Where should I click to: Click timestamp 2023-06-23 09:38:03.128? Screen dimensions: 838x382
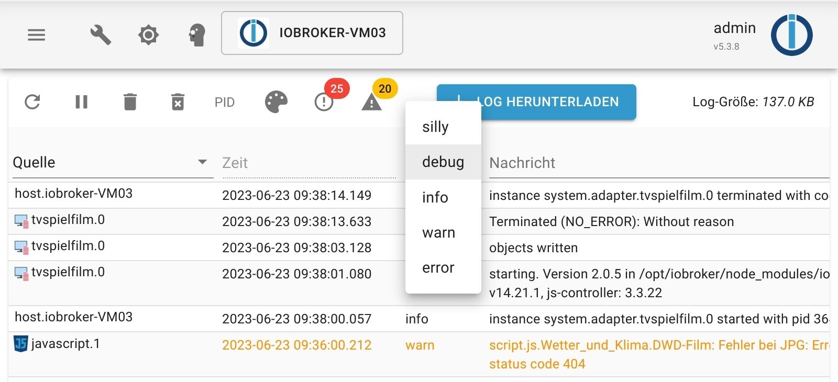click(x=296, y=248)
